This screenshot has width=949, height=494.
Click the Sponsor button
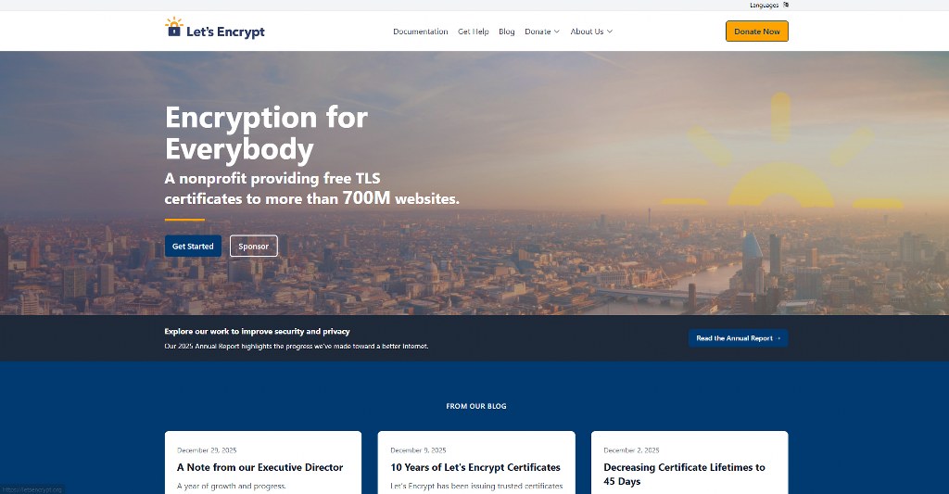[254, 247]
